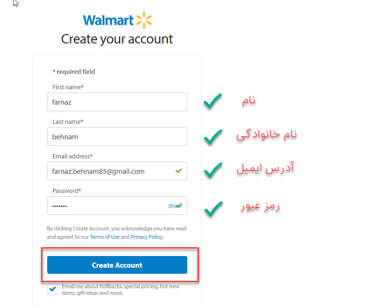Viewport: 376px width, 306px height.
Task: Click the Email me about Rollbacks label
Action: tap(121, 290)
